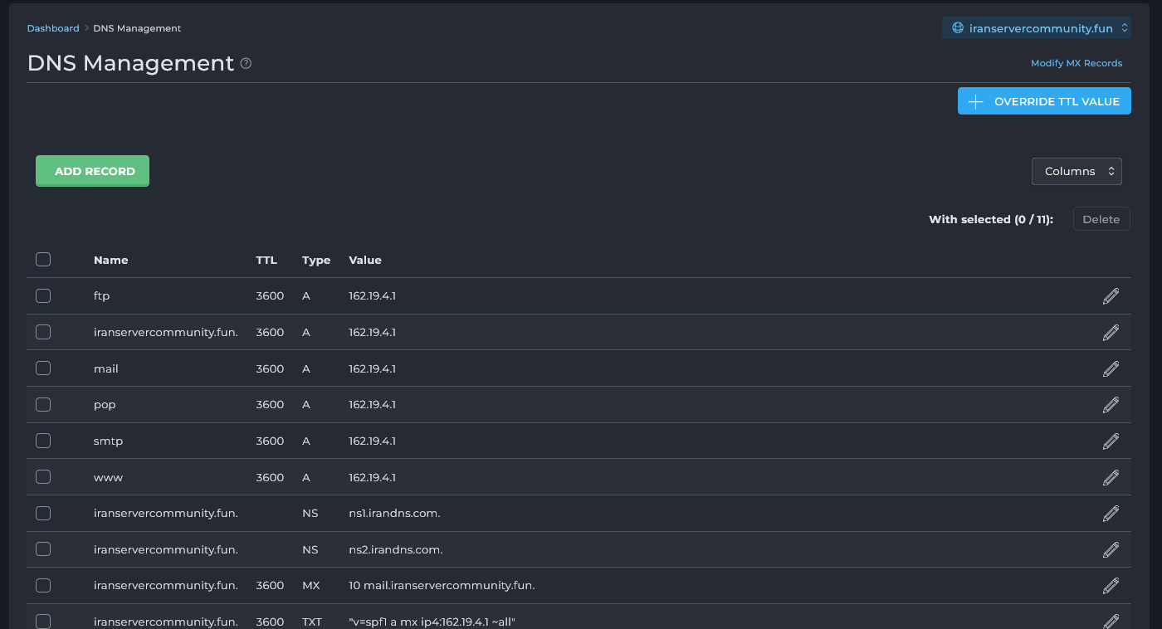Viewport: 1162px width, 629px height.
Task: Edit the www A record via its pencil icon
Action: pos(1111,478)
